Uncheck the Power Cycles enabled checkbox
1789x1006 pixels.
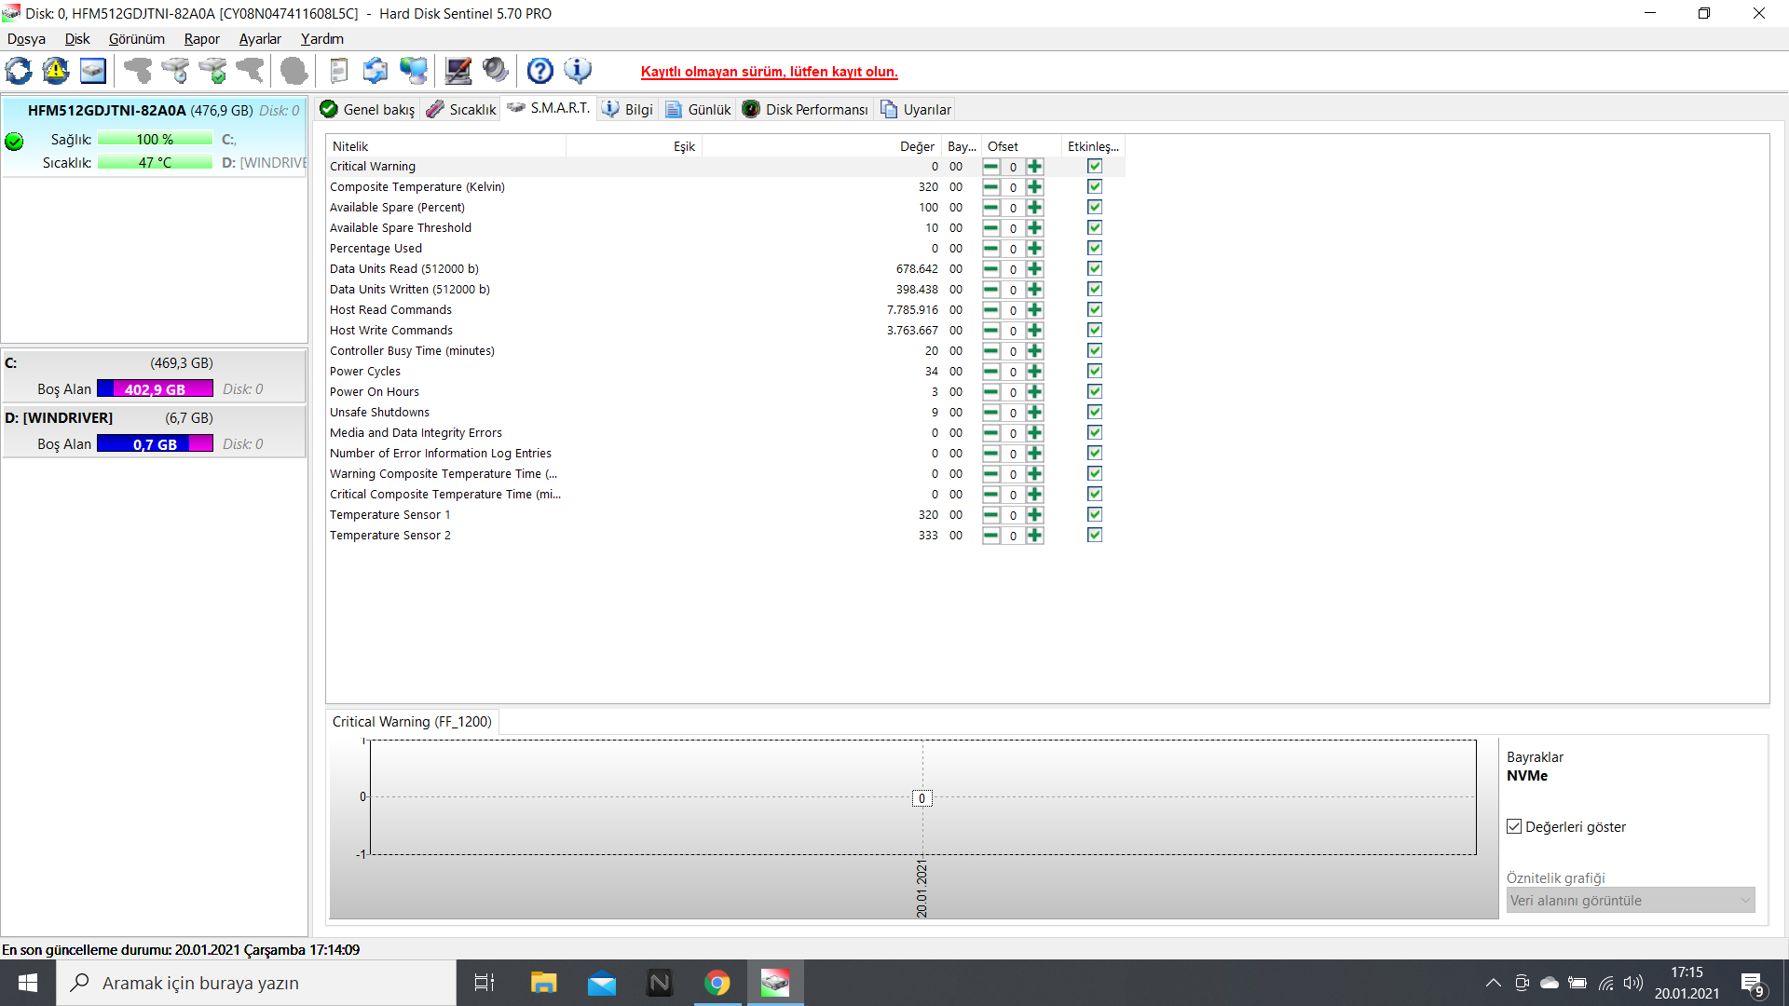pos(1095,372)
